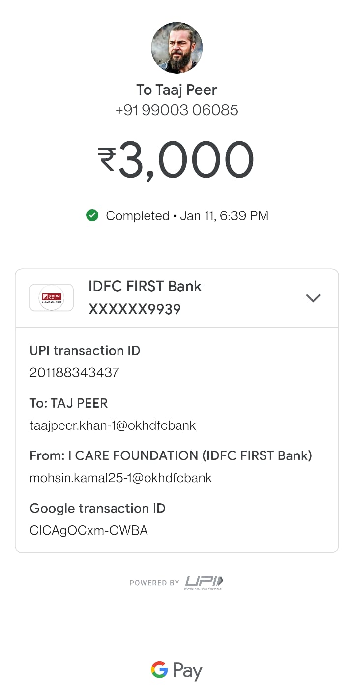The height and width of the screenshot is (697, 354).
Task: Tap phone number +91 99003 06085
Action: pos(177,110)
